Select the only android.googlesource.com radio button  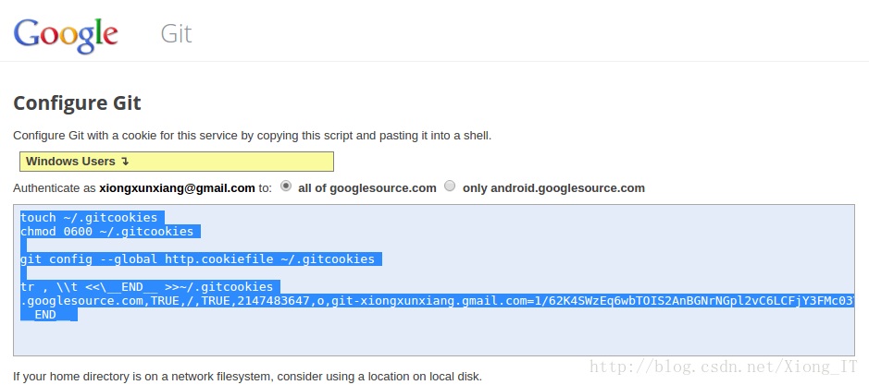pos(450,186)
